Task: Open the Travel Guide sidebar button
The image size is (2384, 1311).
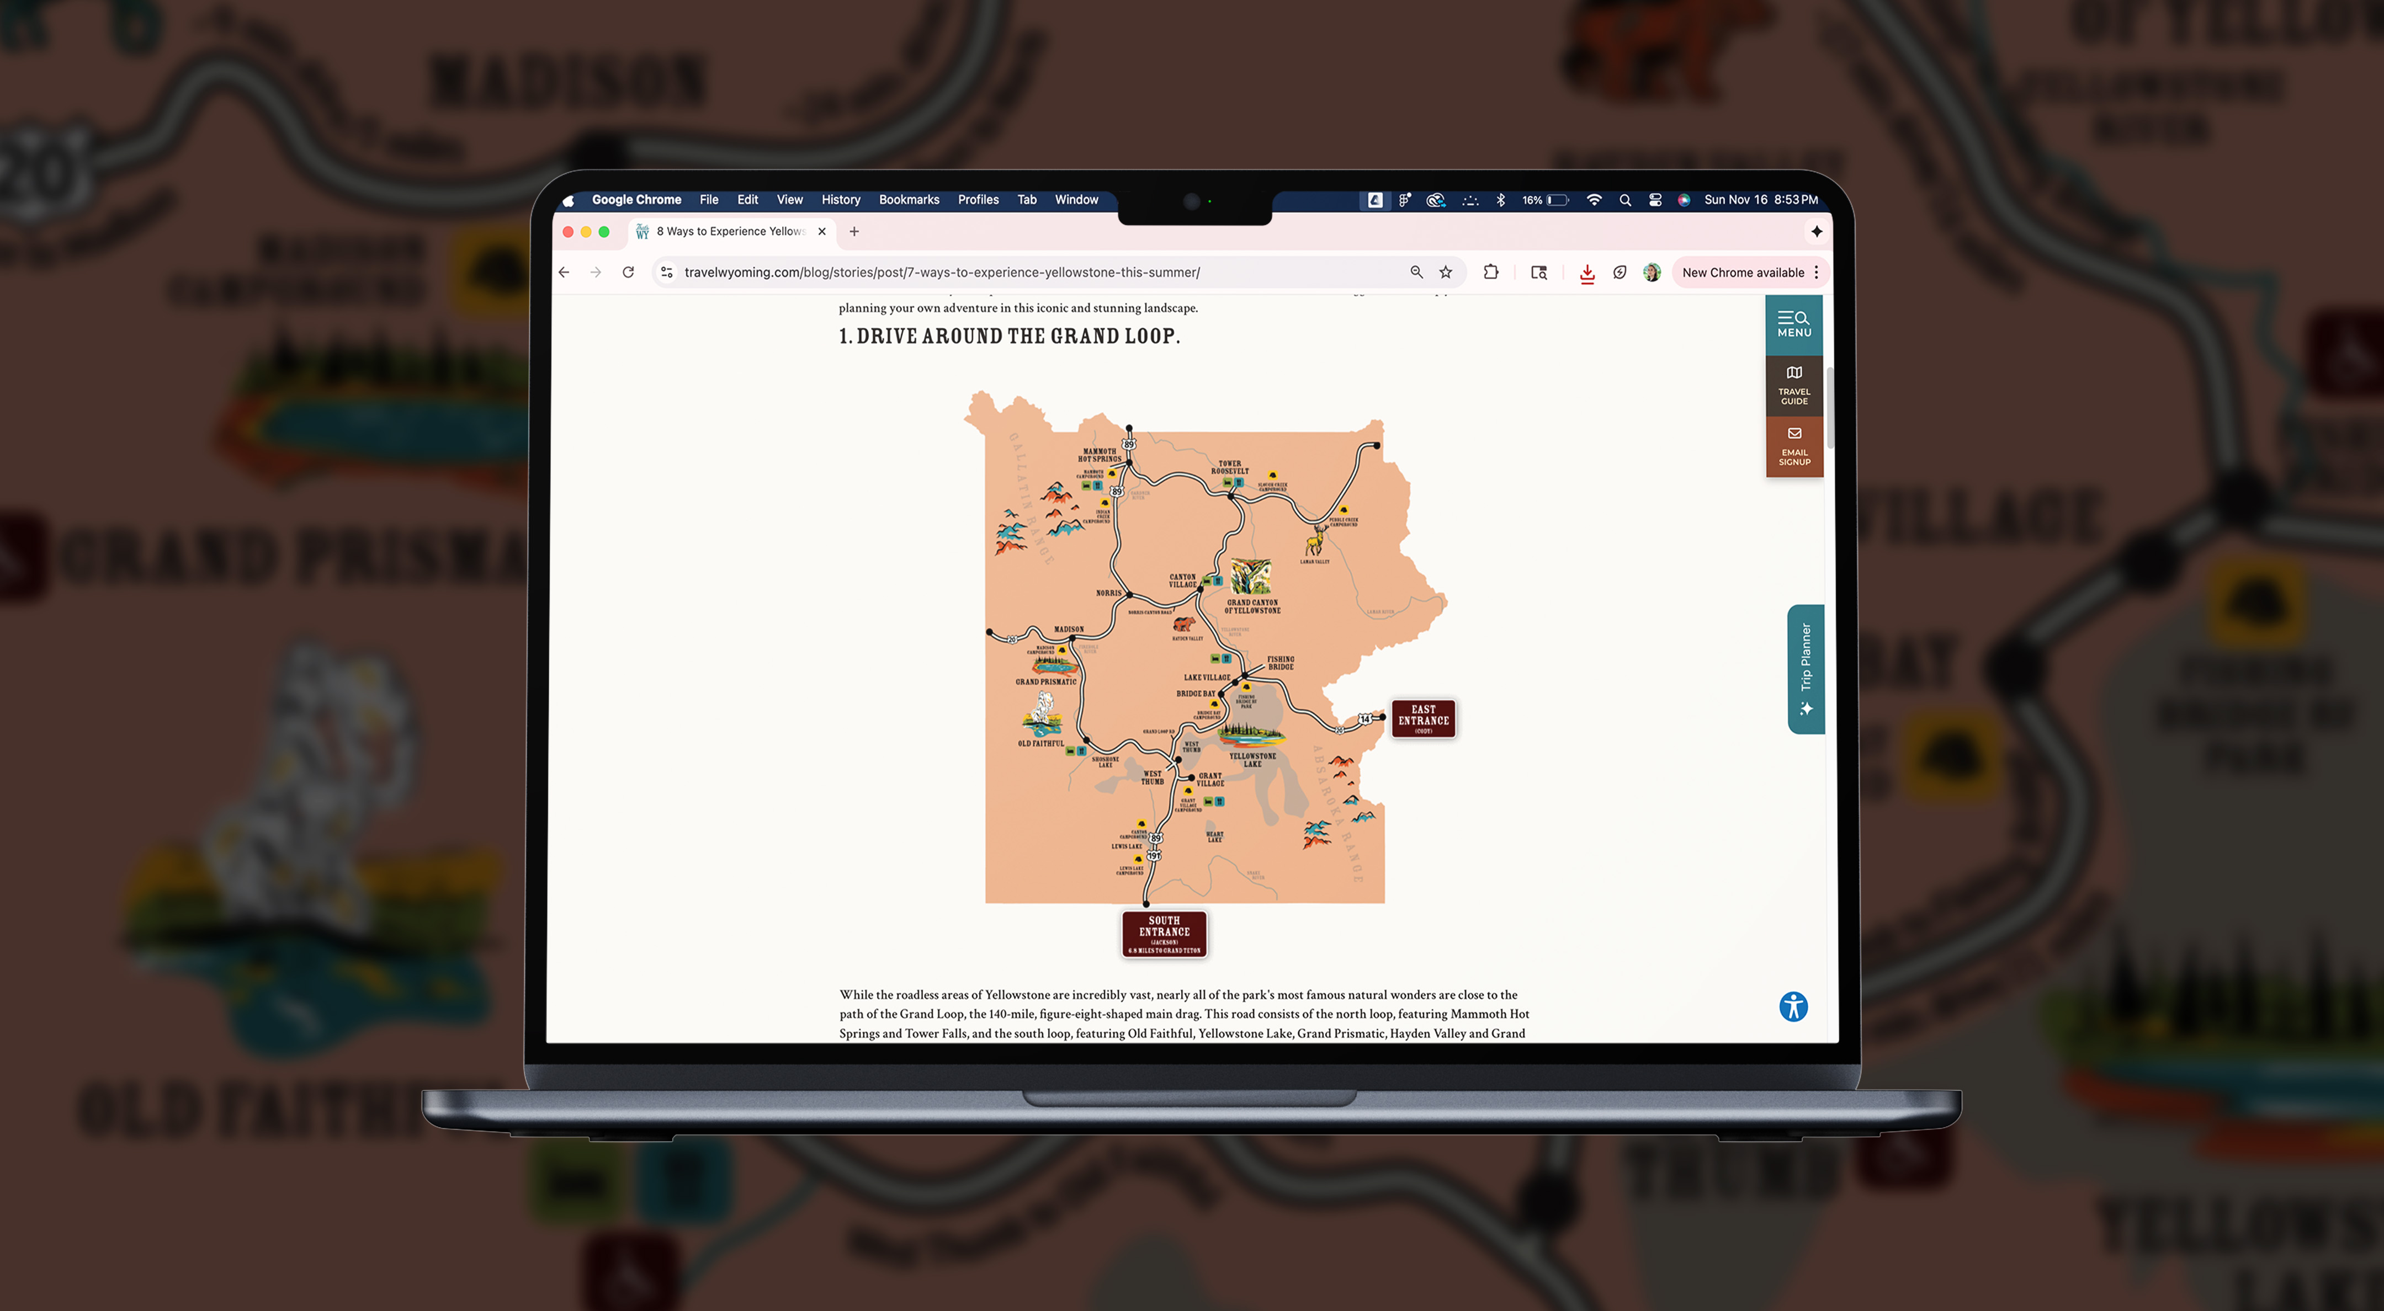Action: click(x=1793, y=385)
